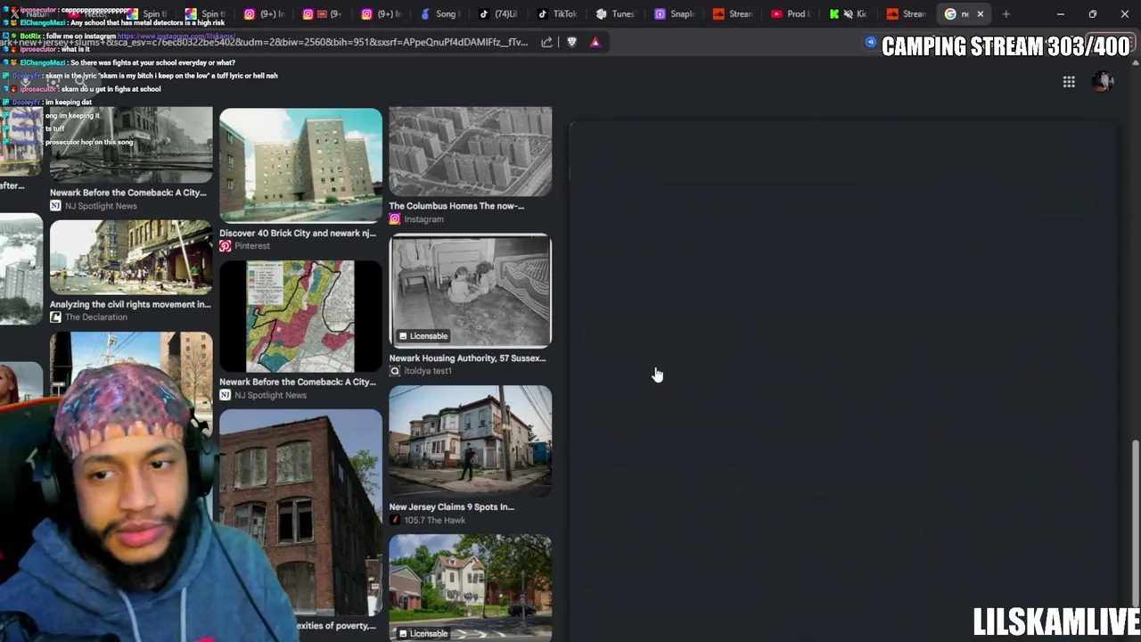This screenshot has width=1141, height=642.
Task: Click the Brave Shields lion icon
Action: (572, 42)
